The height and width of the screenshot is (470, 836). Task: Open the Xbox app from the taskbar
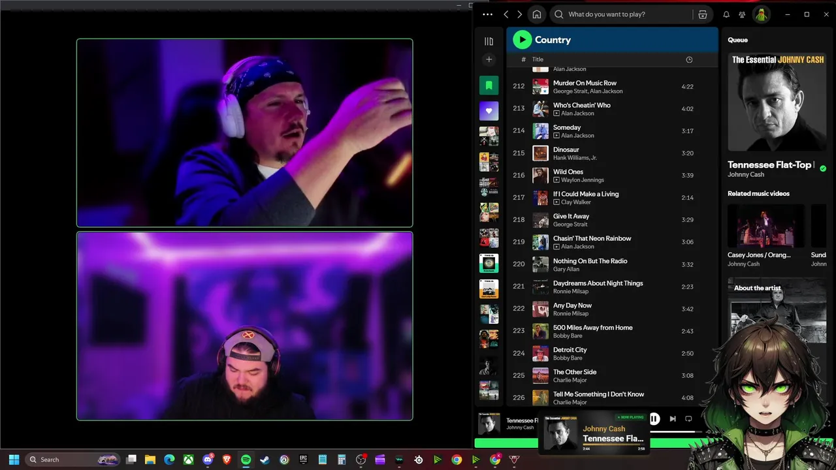pos(188,460)
